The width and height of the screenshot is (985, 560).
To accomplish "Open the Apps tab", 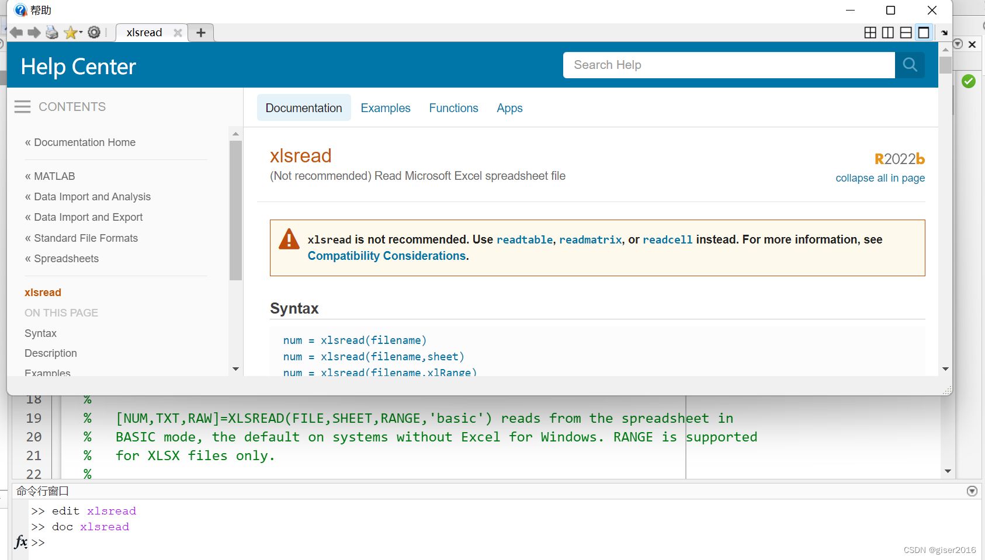I will tap(509, 108).
